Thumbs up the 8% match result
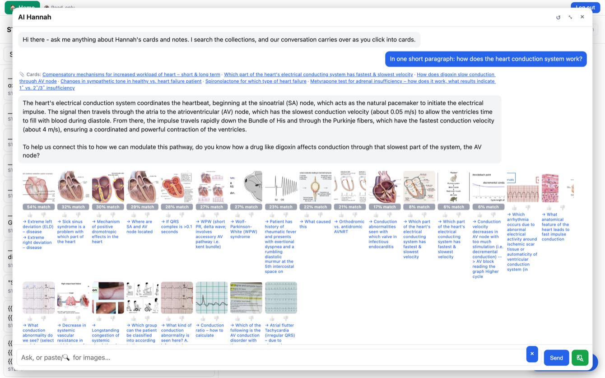Screen dimensions: 605x378 pyautogui.click(x=411, y=215)
